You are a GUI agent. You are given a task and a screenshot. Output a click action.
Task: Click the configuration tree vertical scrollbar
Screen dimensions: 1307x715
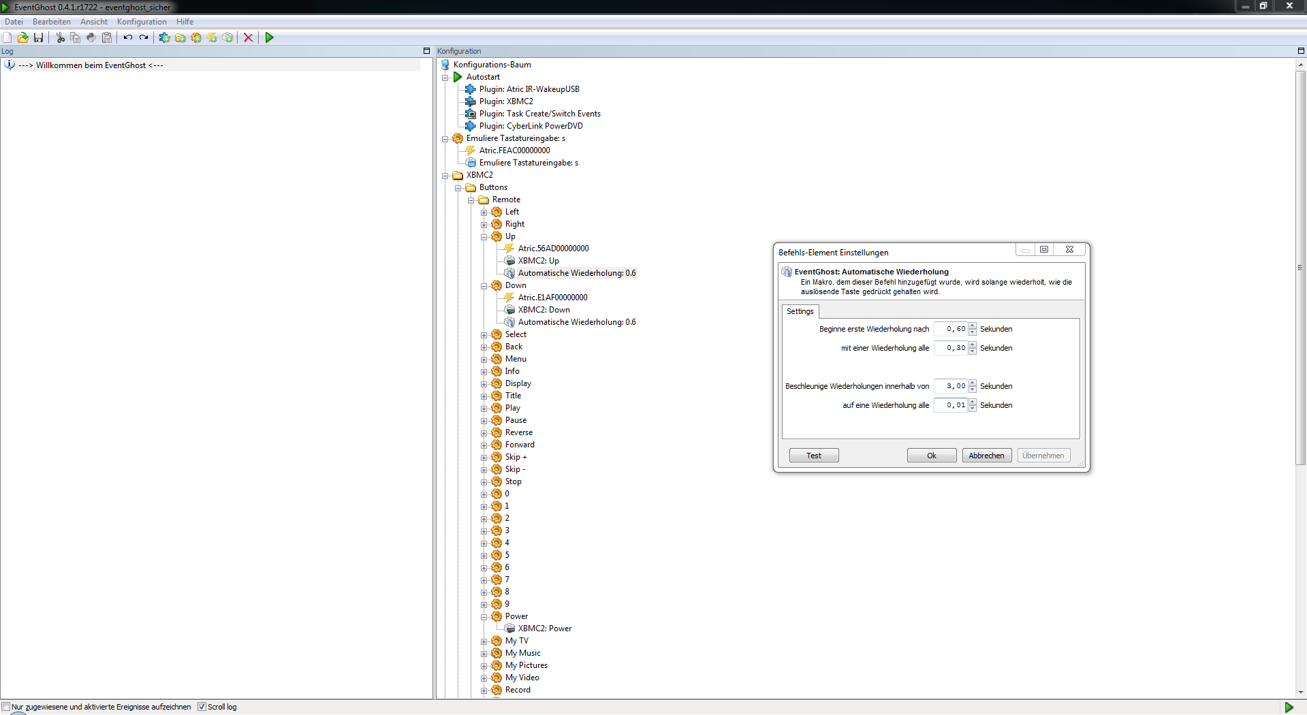(x=1301, y=268)
